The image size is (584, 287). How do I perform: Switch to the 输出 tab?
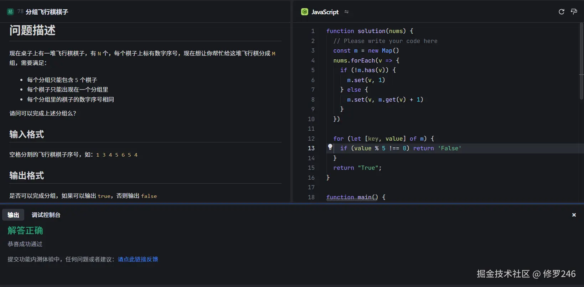13,215
